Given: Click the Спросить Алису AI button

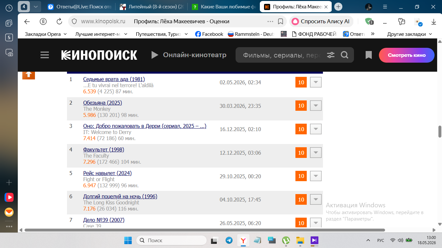Looking at the screenshot, I should pos(321,21).
